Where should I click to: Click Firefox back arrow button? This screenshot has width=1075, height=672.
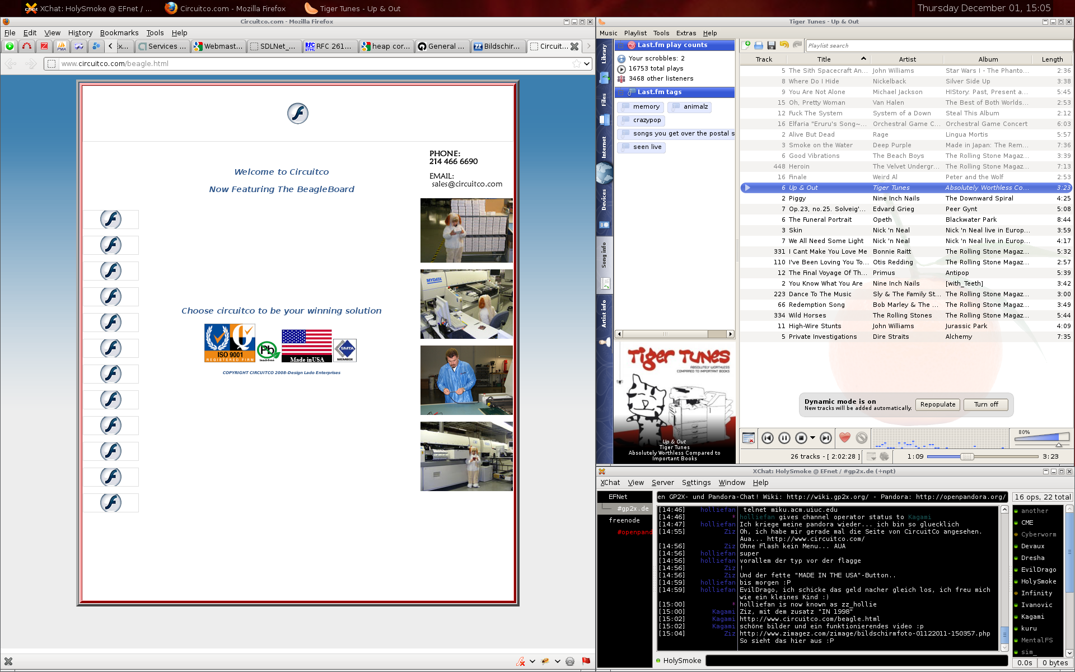pyautogui.click(x=11, y=64)
